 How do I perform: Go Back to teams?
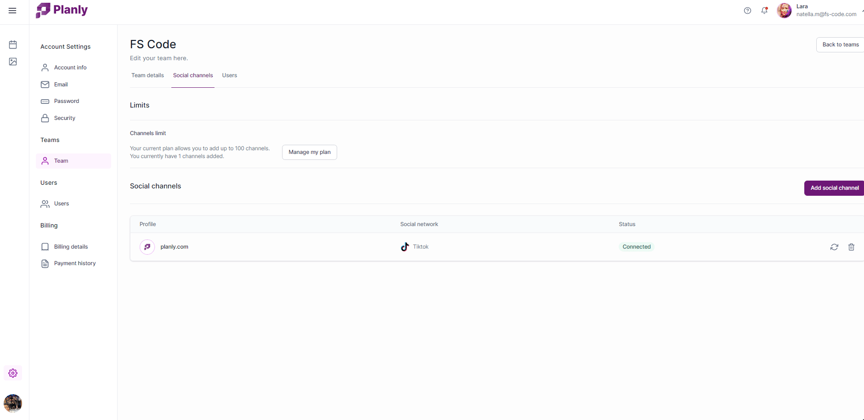(x=840, y=45)
